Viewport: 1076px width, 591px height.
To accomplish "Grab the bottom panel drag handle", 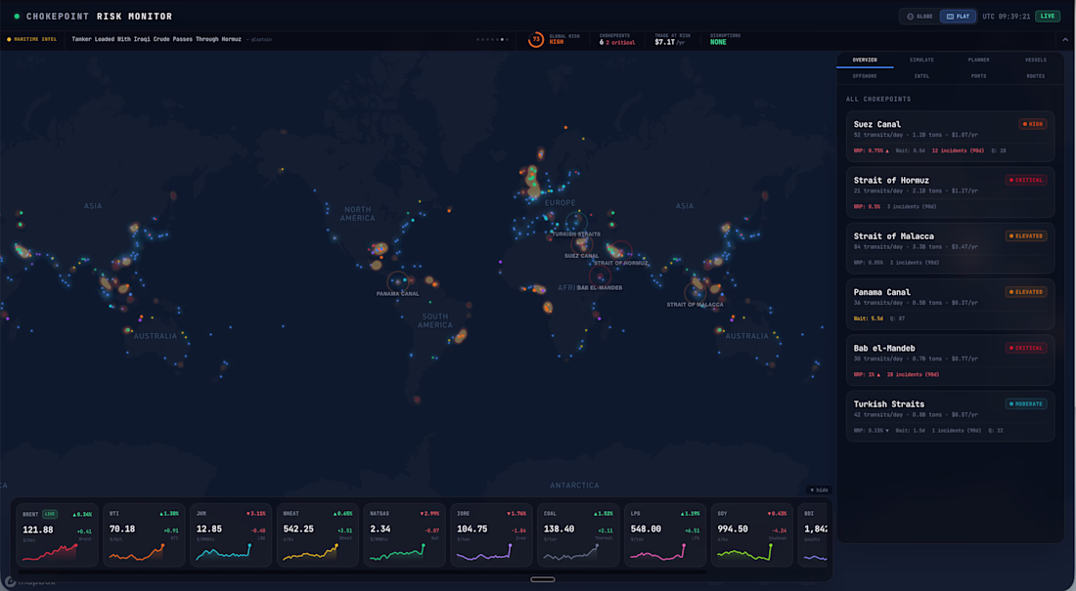I will pos(542,579).
